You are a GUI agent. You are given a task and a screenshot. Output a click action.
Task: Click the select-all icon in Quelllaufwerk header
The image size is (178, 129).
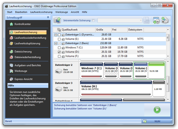coord(59,30)
